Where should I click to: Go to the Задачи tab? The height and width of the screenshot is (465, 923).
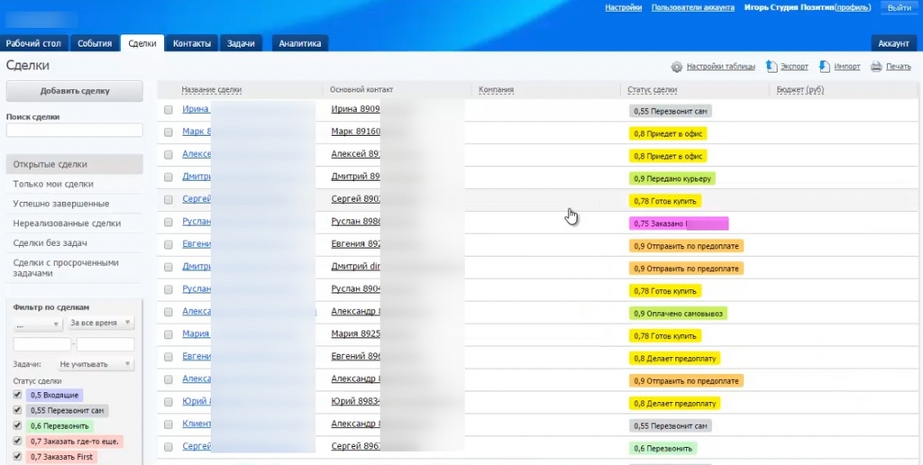tap(241, 43)
